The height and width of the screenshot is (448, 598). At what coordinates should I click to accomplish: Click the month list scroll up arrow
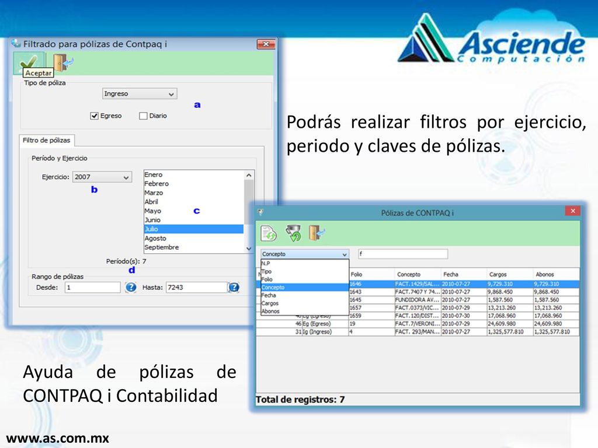[249, 175]
